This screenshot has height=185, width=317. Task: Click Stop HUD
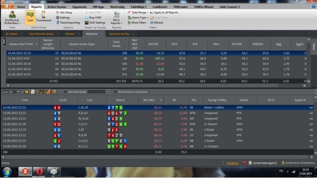click(93, 18)
